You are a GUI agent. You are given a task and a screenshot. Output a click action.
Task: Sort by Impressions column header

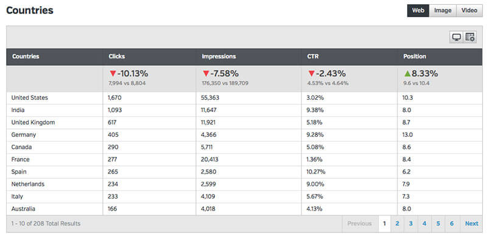[x=219, y=57]
